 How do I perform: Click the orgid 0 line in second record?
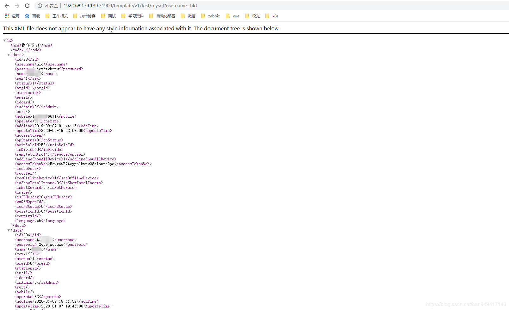pos(32,263)
